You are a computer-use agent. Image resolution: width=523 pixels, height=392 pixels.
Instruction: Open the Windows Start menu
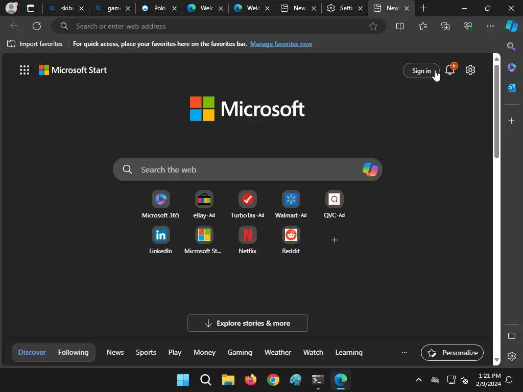(183, 380)
